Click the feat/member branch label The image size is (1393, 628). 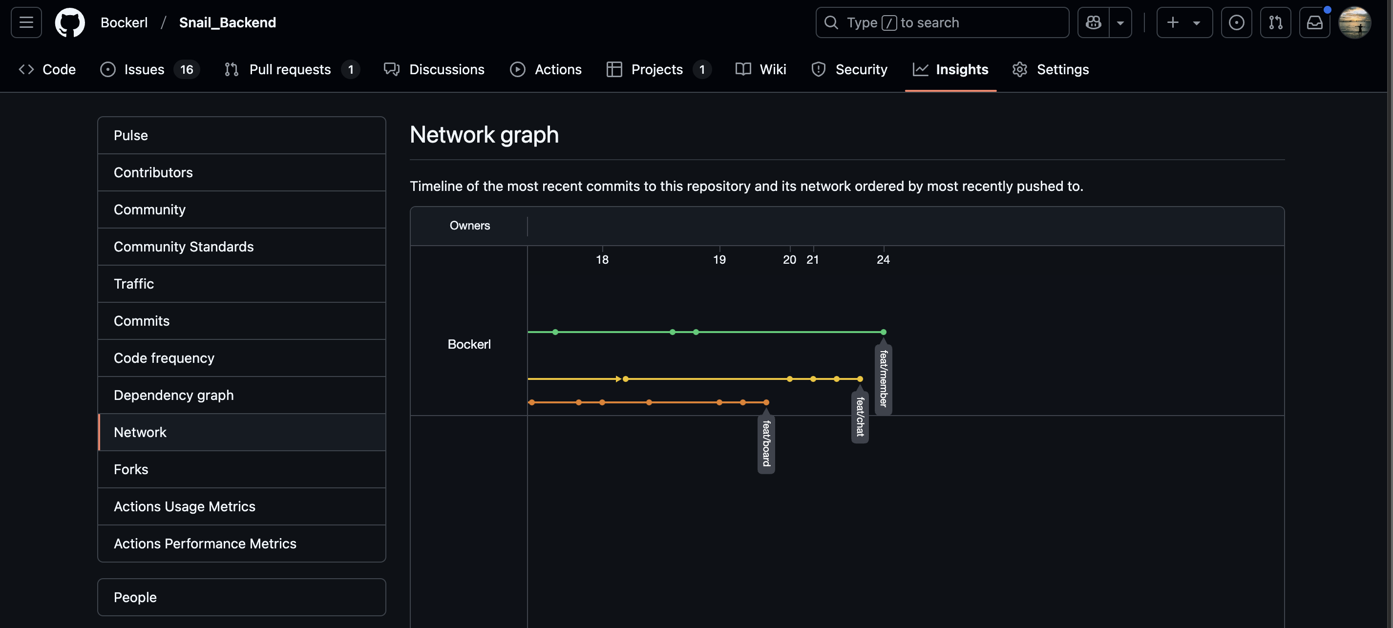883,379
